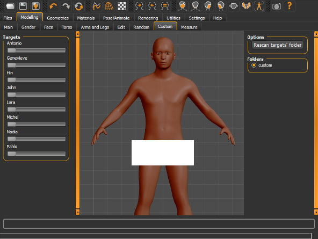Click the left panel scrollbar up arrow
The width and height of the screenshot is (318, 239).
click(77, 34)
